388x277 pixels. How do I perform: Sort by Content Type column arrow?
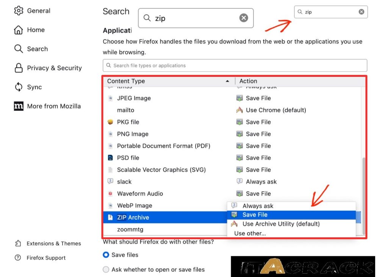tap(227, 81)
